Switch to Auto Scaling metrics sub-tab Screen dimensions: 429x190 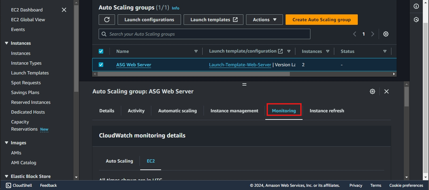120,161
